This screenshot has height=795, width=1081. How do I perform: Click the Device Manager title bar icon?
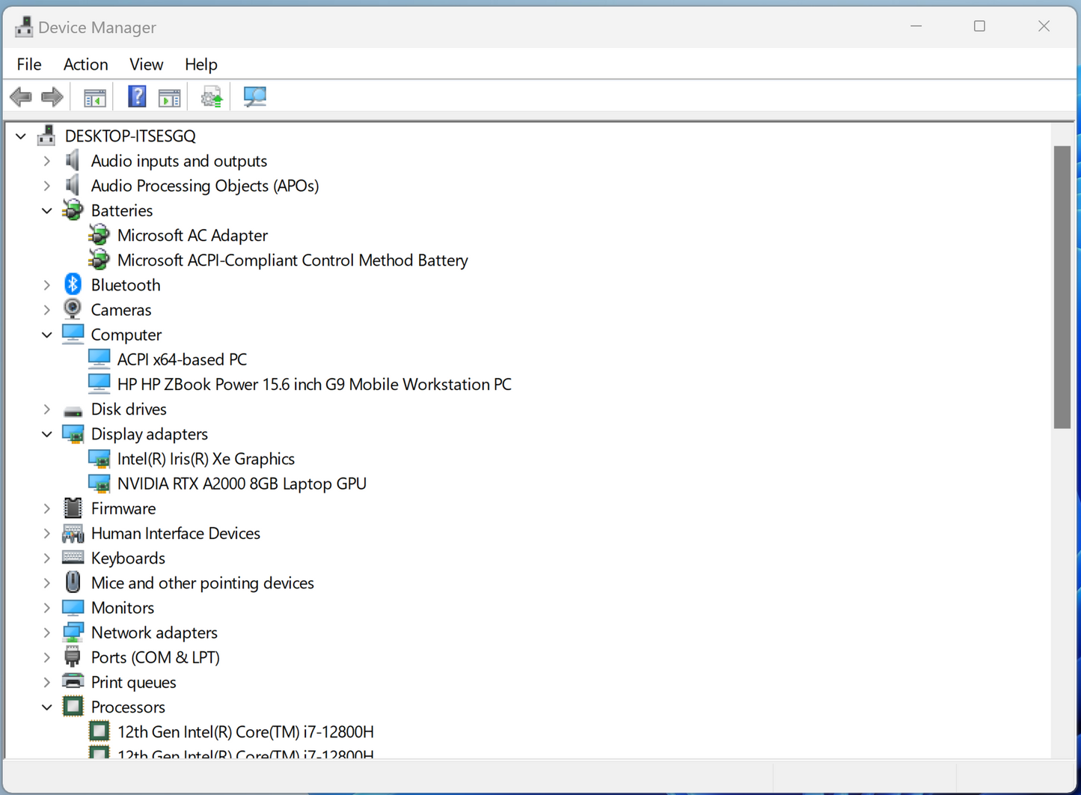click(24, 27)
